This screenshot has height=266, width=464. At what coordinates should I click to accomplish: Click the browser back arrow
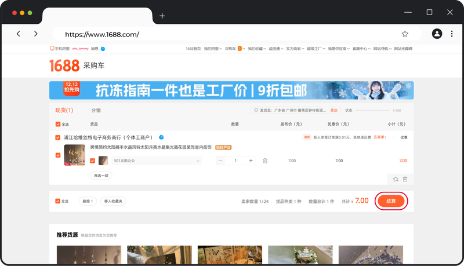[19, 34]
